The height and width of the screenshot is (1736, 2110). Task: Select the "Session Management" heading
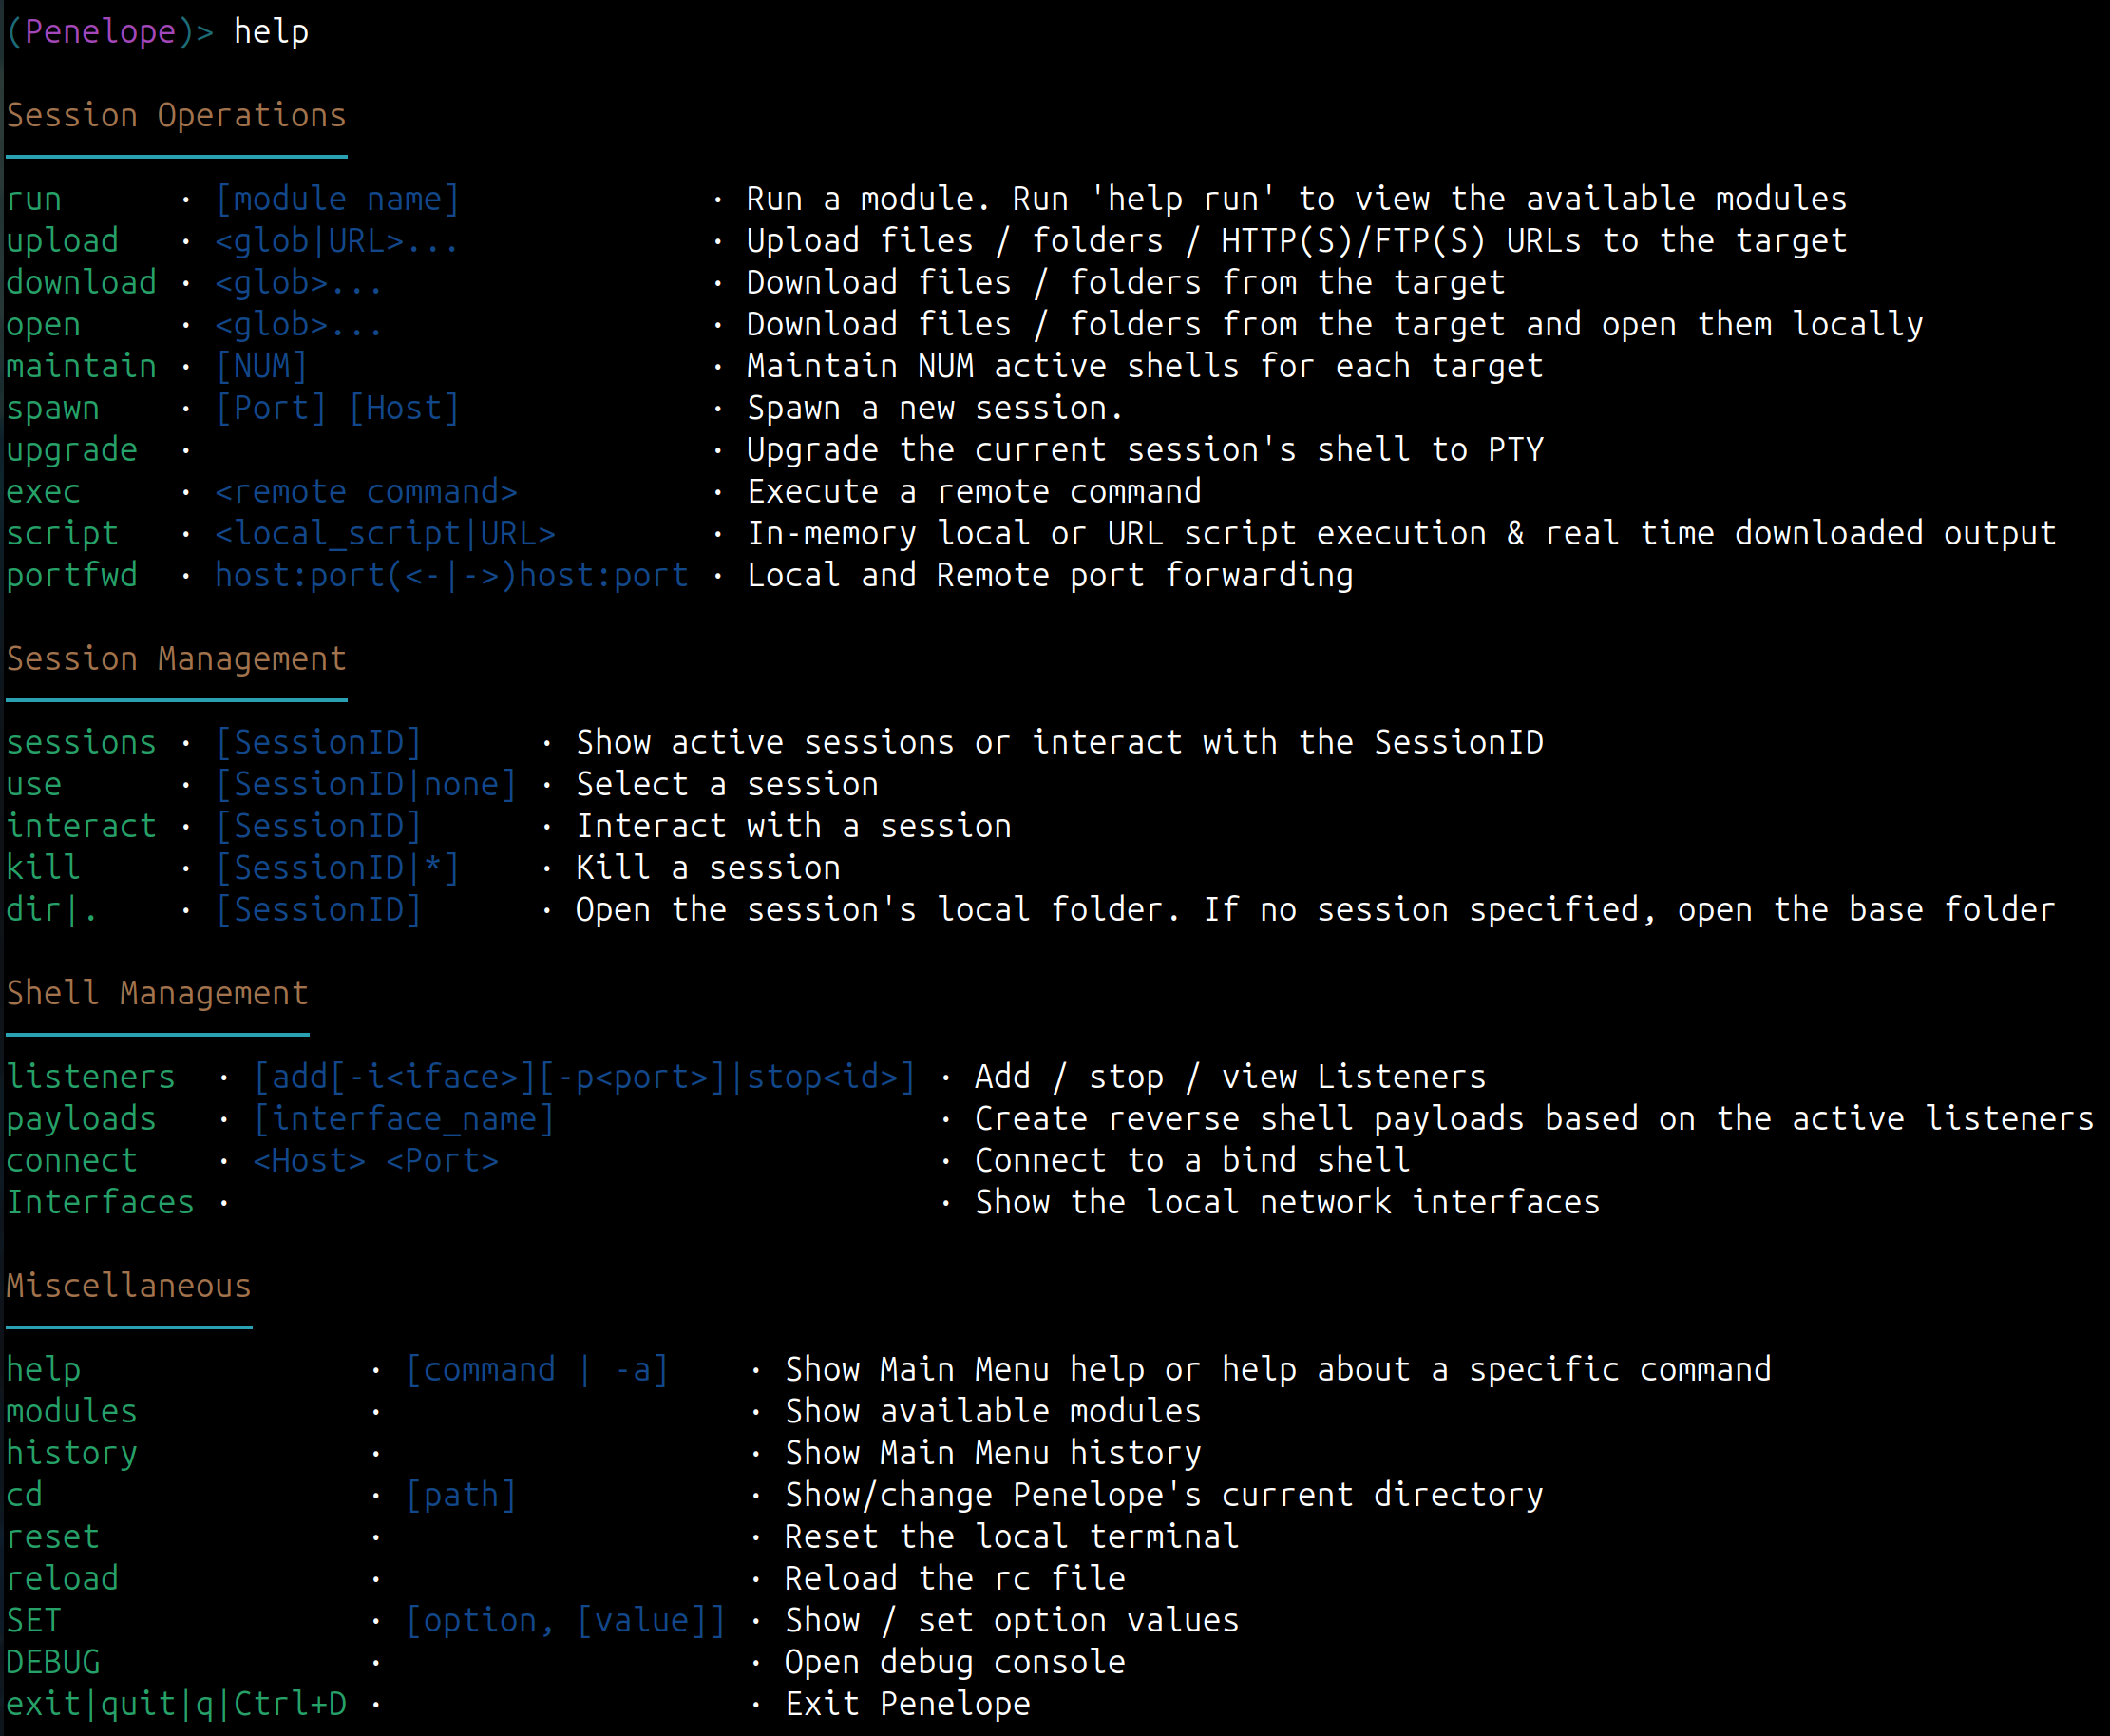coord(176,658)
